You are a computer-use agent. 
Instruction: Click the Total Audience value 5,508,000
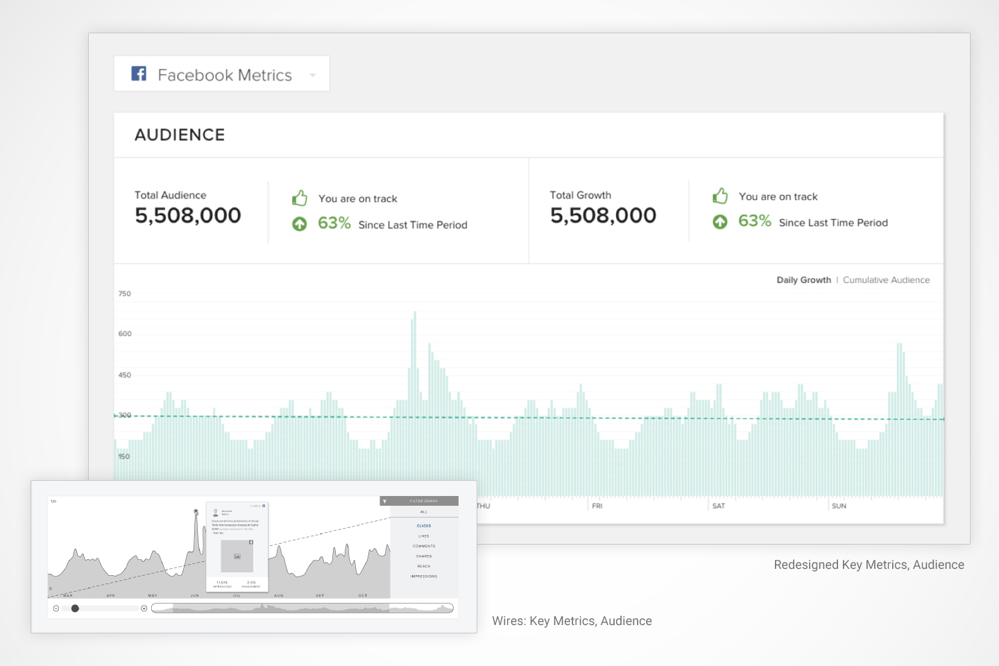tap(188, 216)
